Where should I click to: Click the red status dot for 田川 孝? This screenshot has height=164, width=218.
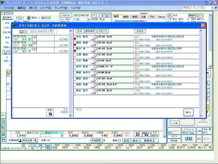point(75,51)
